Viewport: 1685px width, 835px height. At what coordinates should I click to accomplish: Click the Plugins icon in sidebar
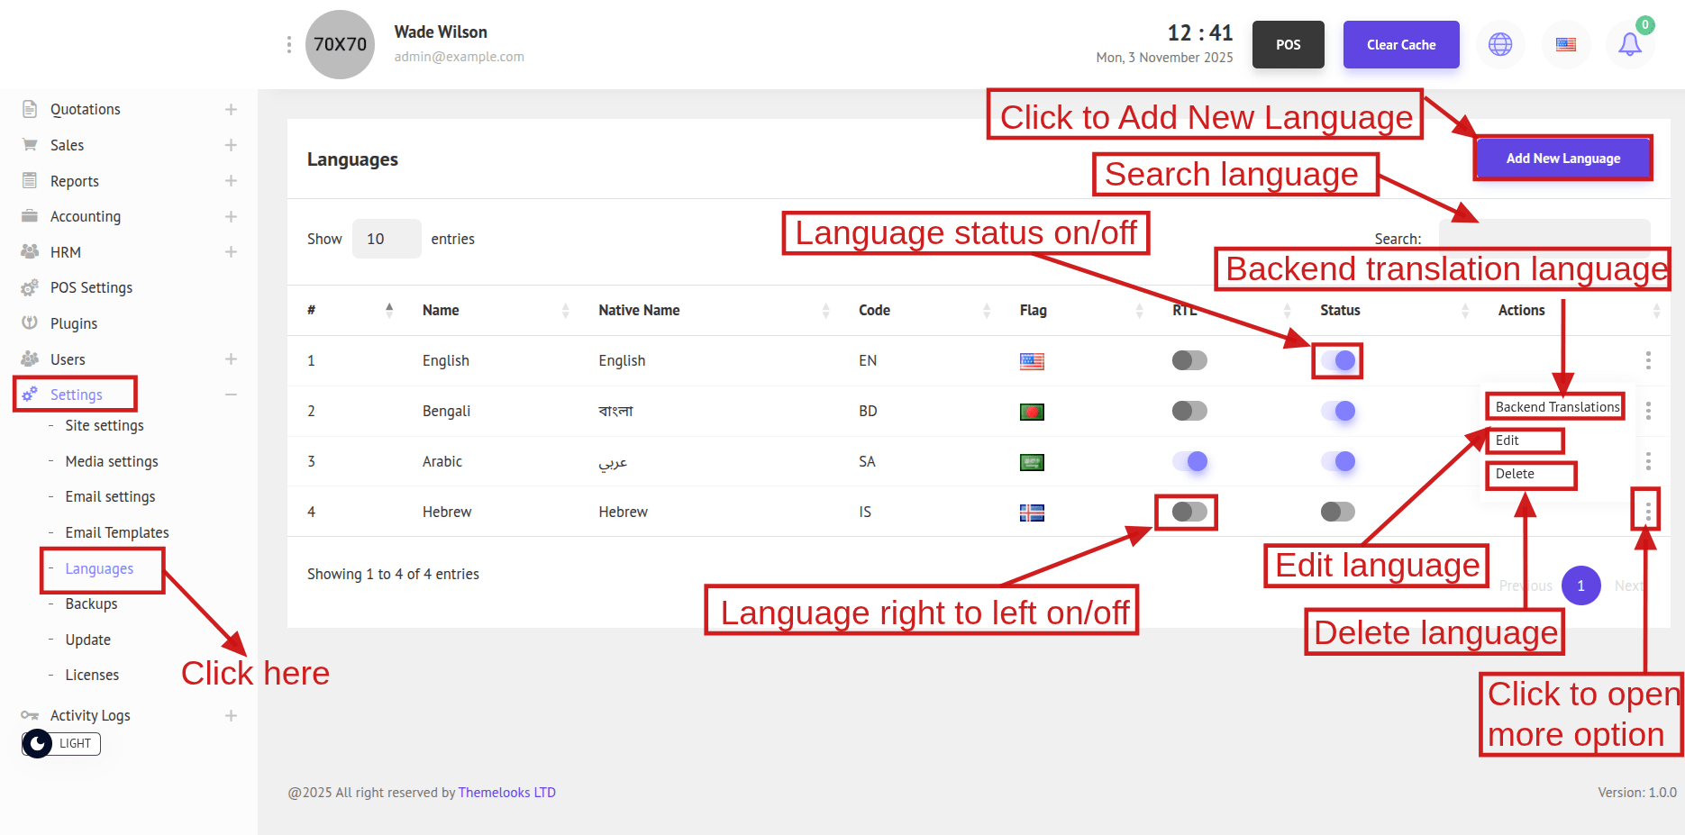point(30,323)
